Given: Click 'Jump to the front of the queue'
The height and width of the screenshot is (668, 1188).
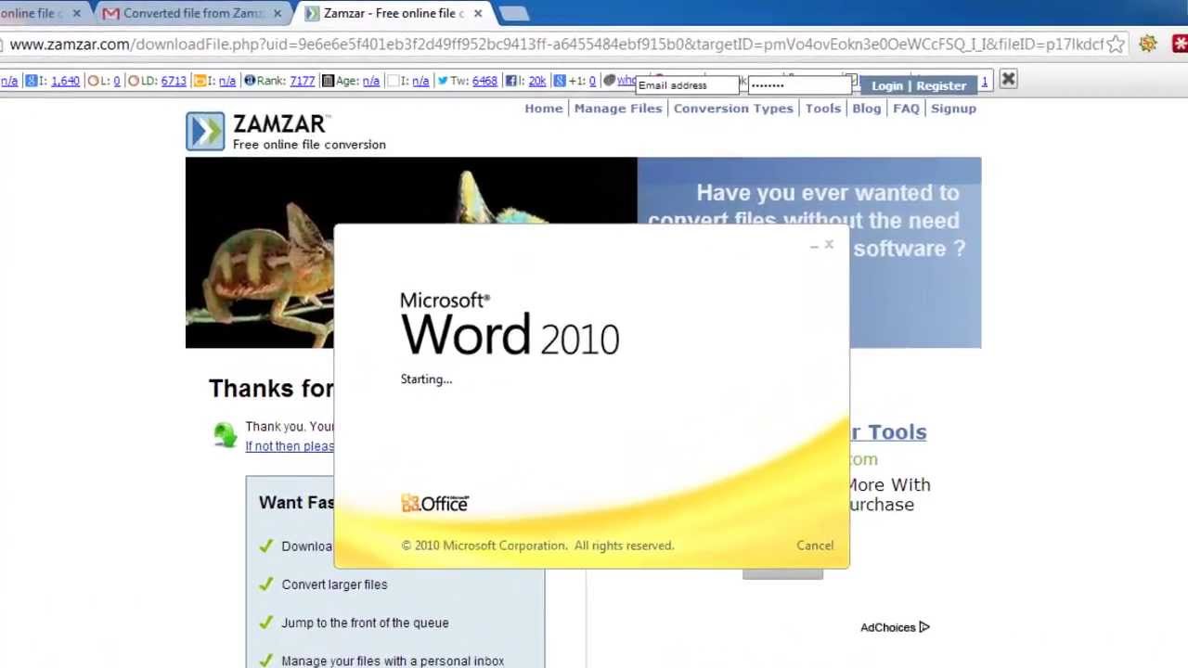Looking at the screenshot, I should (365, 623).
